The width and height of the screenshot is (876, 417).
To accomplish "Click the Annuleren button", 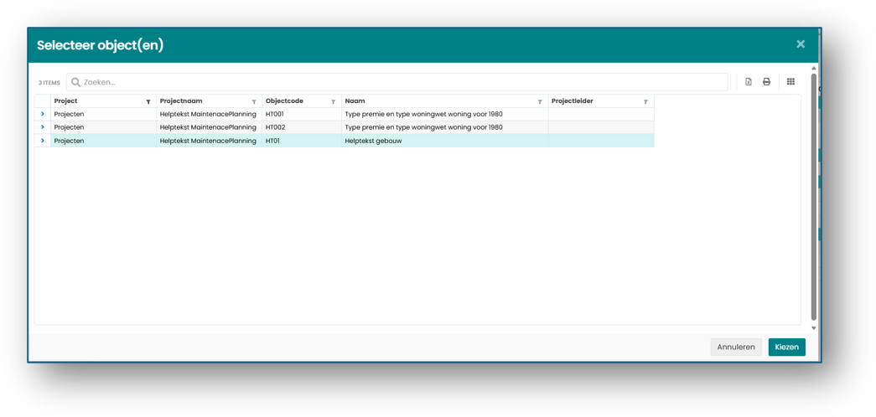I will [736, 347].
